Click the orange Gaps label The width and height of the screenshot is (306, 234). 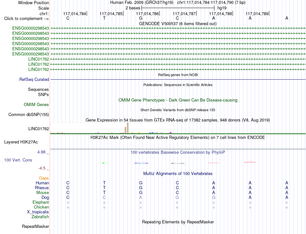point(44,178)
